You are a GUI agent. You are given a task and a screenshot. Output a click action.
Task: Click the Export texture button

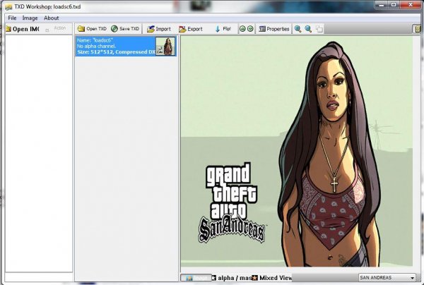pyautogui.click(x=191, y=29)
